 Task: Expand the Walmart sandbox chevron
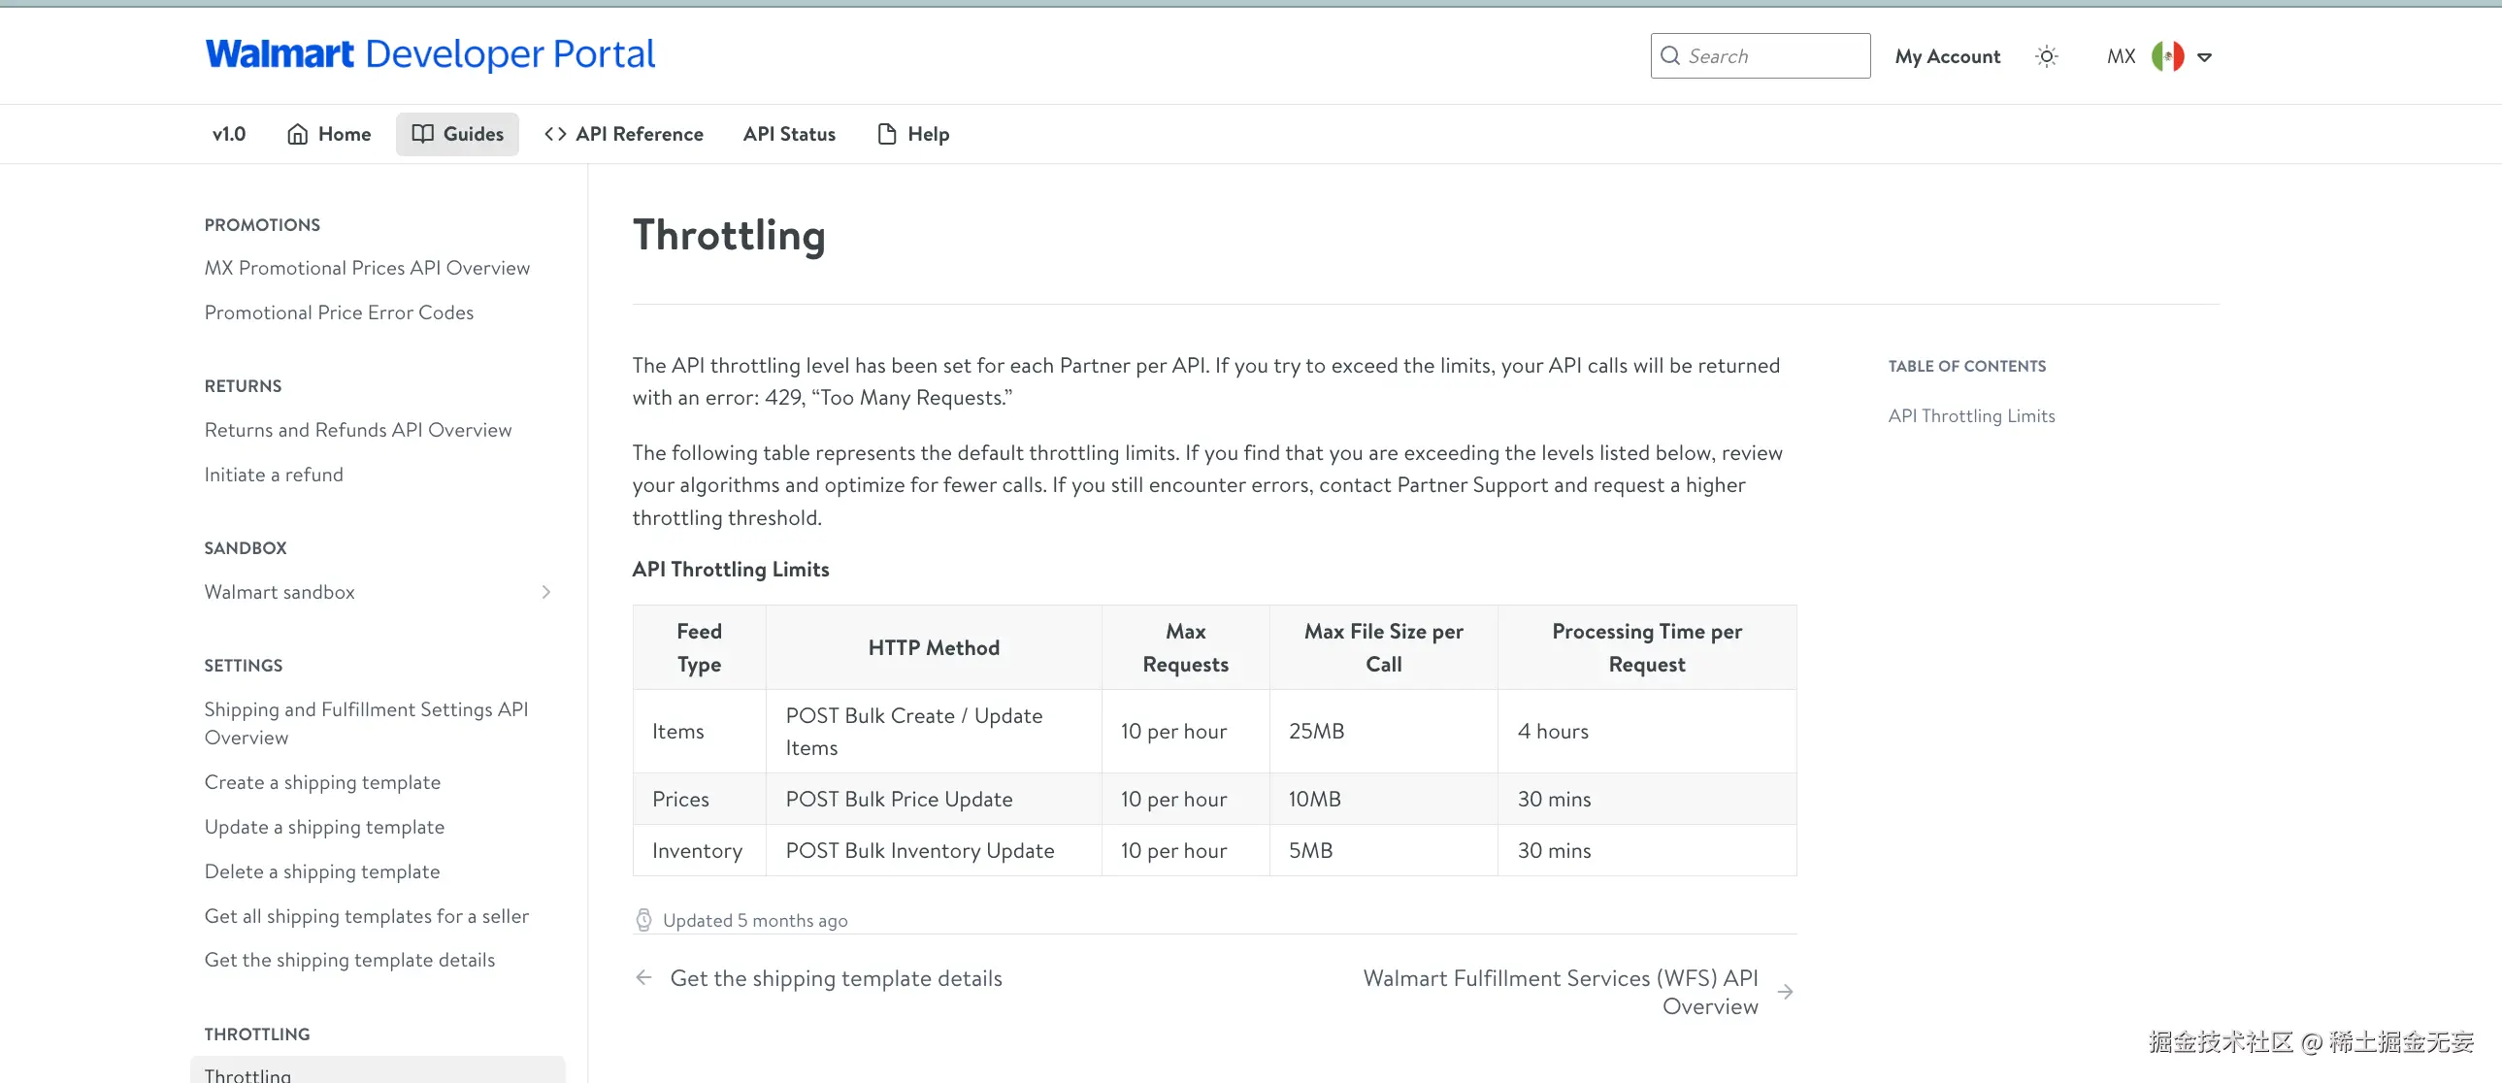(x=545, y=592)
